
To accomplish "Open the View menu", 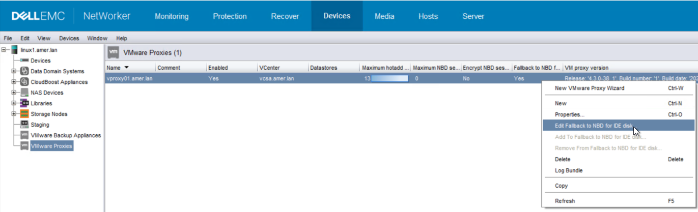I will pos(44,38).
